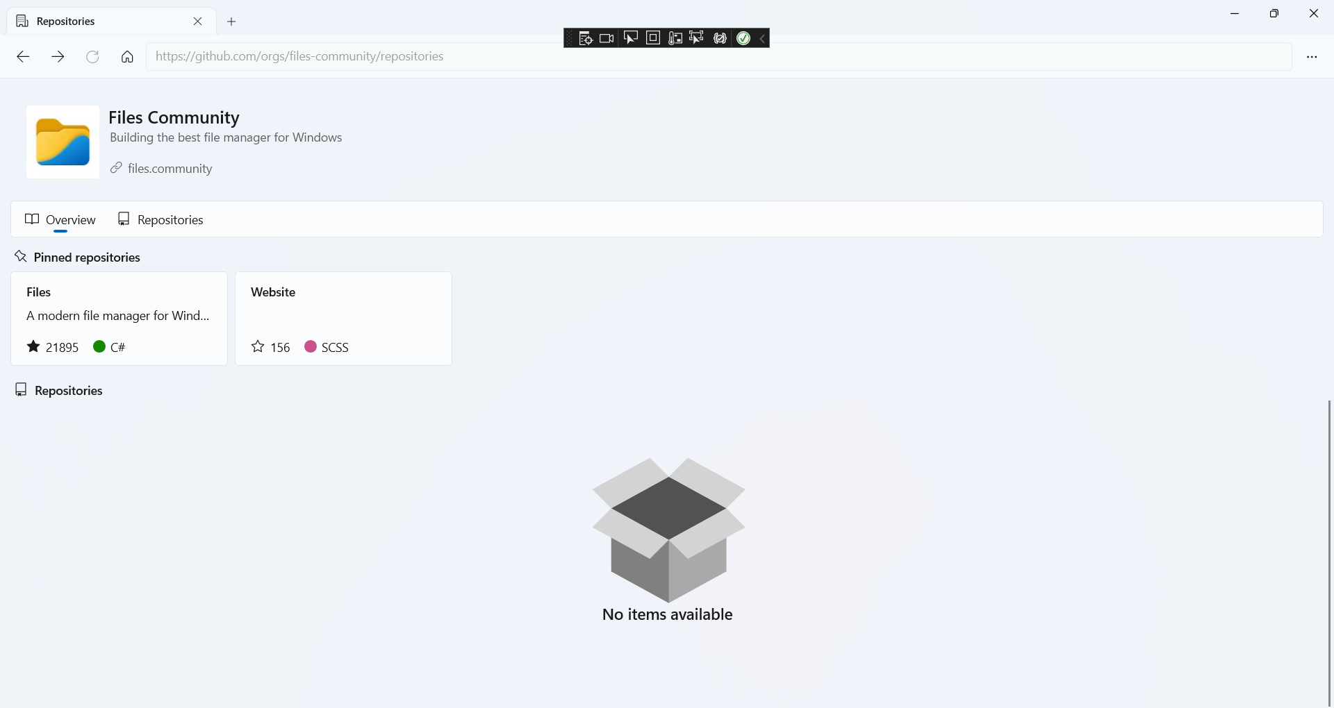Select the video recording tool in the capture toolbar
This screenshot has height=708, width=1334.
(607, 38)
